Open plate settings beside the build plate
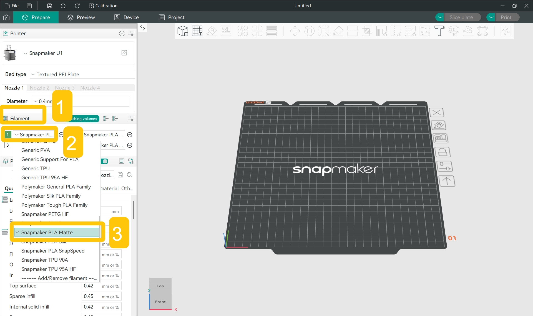Viewport: 533px width, 316px height. 444,166
